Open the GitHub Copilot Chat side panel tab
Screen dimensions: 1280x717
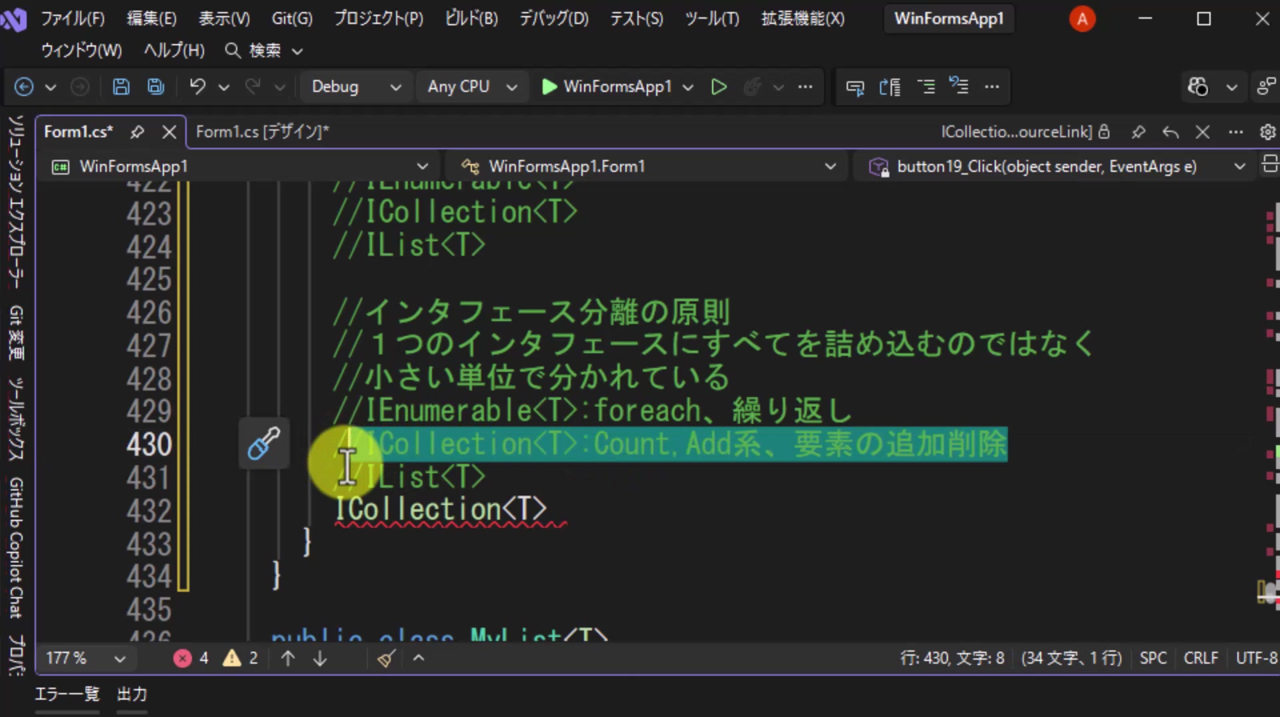[x=16, y=547]
